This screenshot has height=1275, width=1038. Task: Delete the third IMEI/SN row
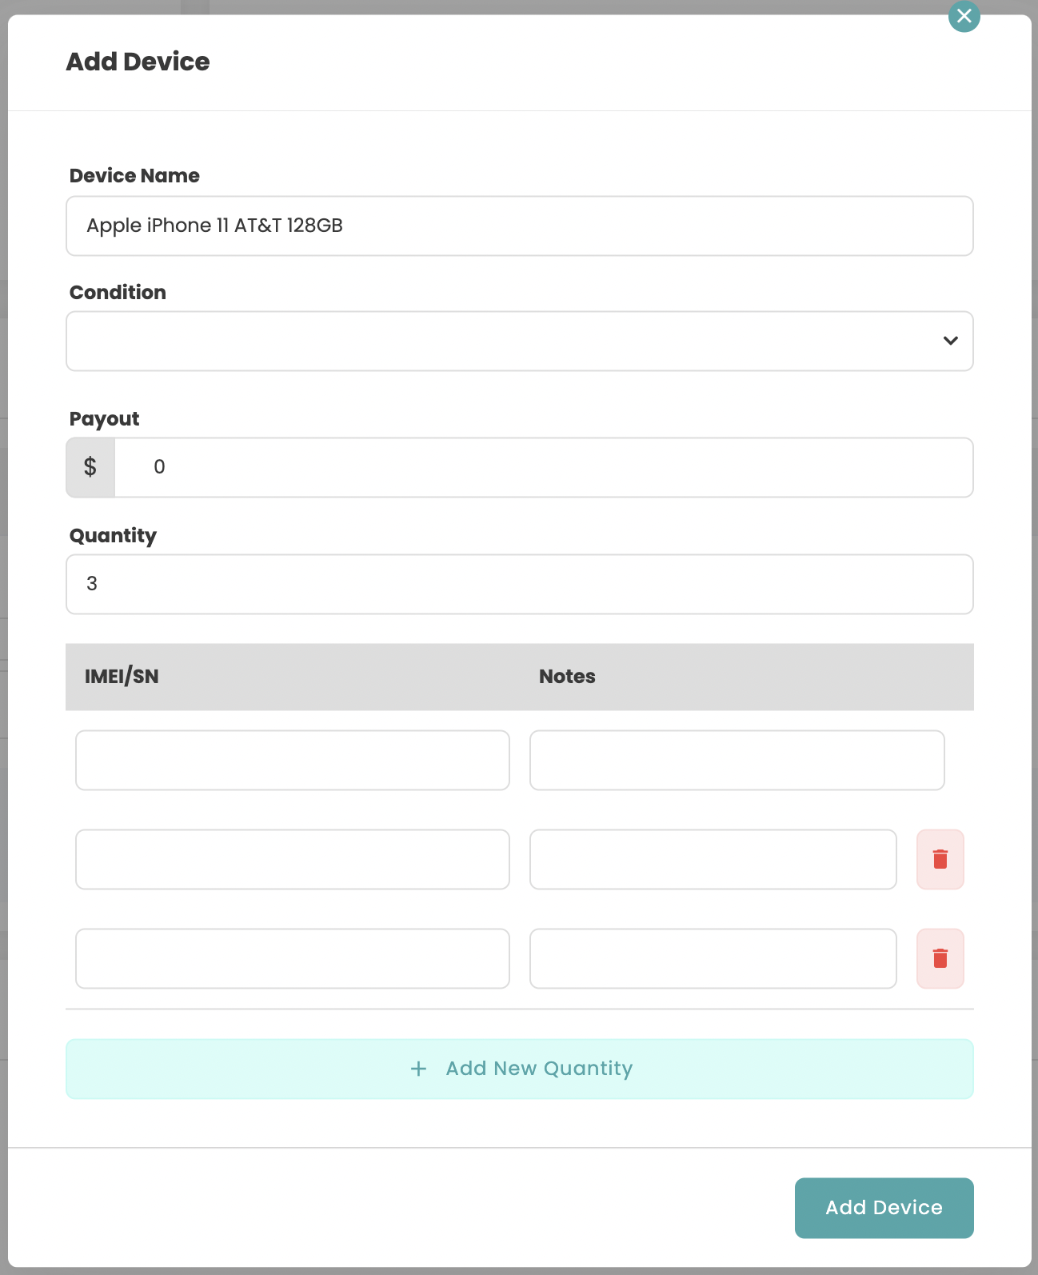[x=940, y=958]
